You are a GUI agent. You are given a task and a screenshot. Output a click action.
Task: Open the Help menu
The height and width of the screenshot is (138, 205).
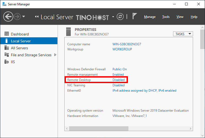[194, 17]
